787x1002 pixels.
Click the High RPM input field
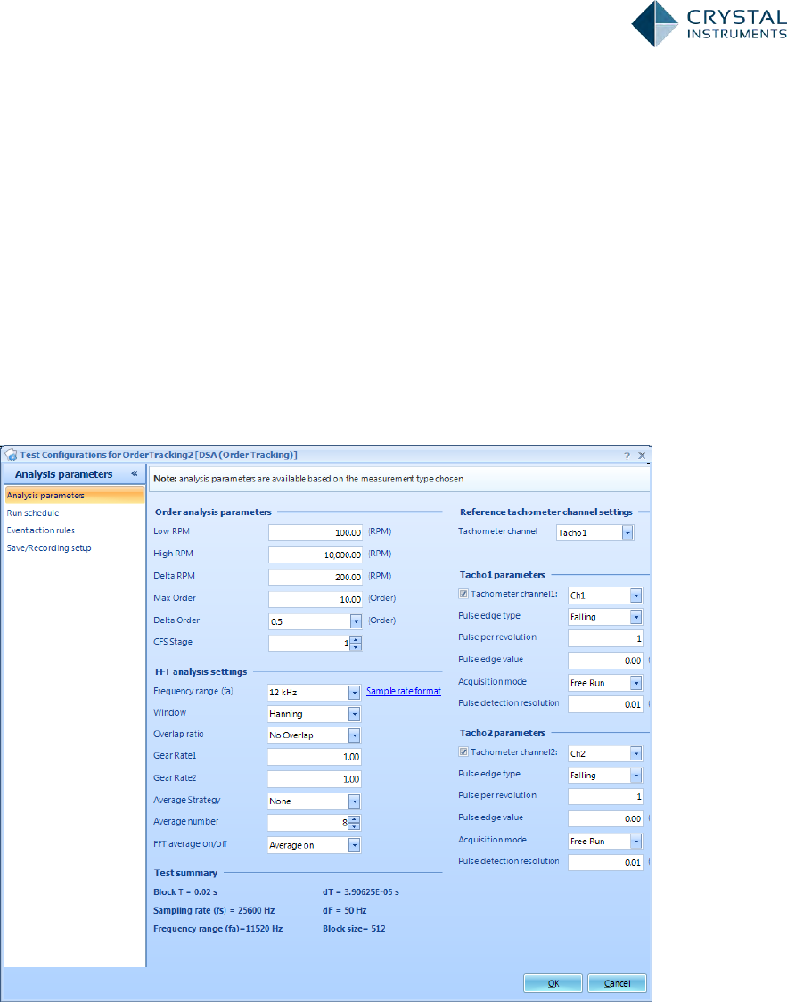[x=316, y=554]
